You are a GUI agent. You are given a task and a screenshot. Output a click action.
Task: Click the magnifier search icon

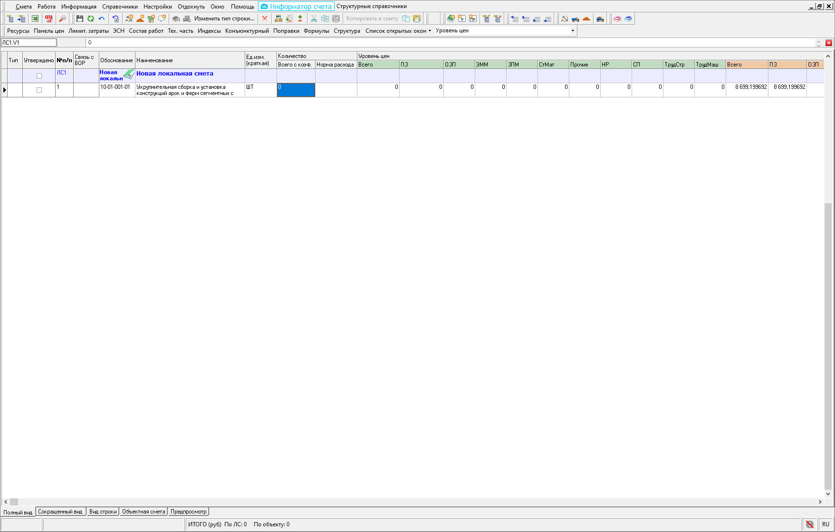click(62, 19)
